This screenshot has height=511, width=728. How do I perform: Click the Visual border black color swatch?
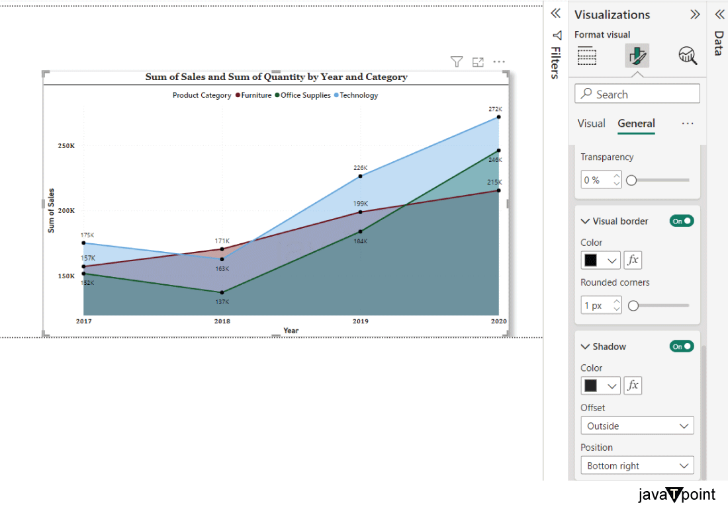coord(590,260)
